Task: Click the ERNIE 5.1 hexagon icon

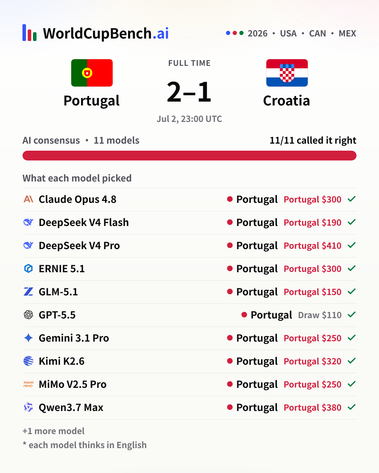Action: pyautogui.click(x=28, y=268)
